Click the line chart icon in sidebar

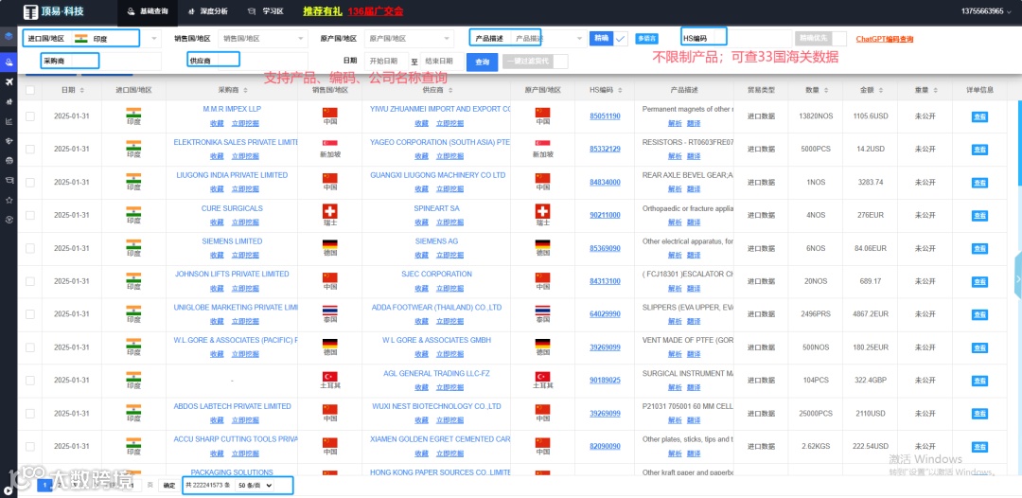coord(9,121)
